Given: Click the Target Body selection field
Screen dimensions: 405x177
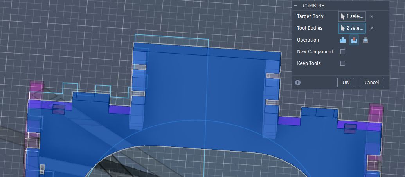Looking at the screenshot, I should coord(352,16).
